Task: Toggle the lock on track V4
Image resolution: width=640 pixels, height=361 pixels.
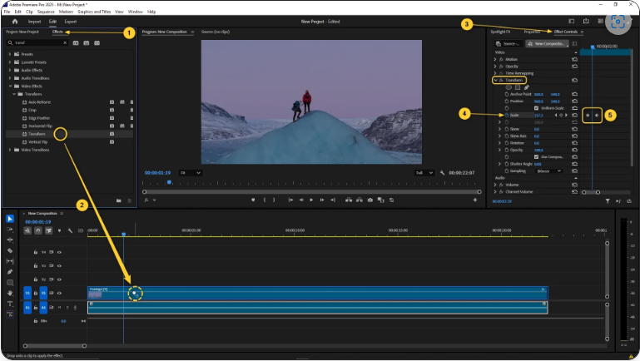Action: (36, 253)
